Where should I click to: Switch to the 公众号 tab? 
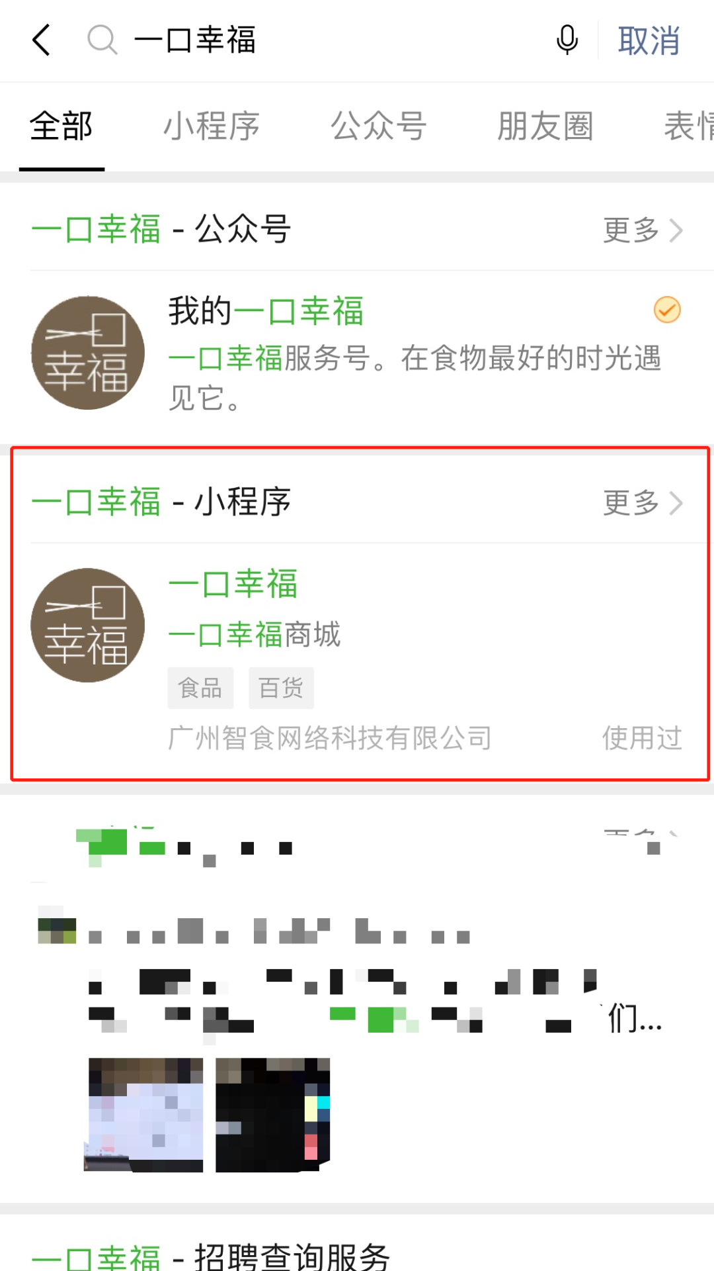click(x=379, y=126)
